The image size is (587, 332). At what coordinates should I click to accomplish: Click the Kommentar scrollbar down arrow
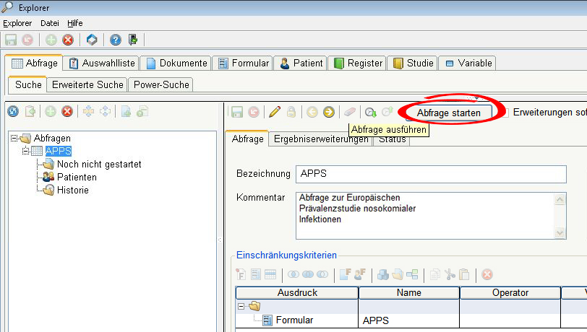pos(560,233)
